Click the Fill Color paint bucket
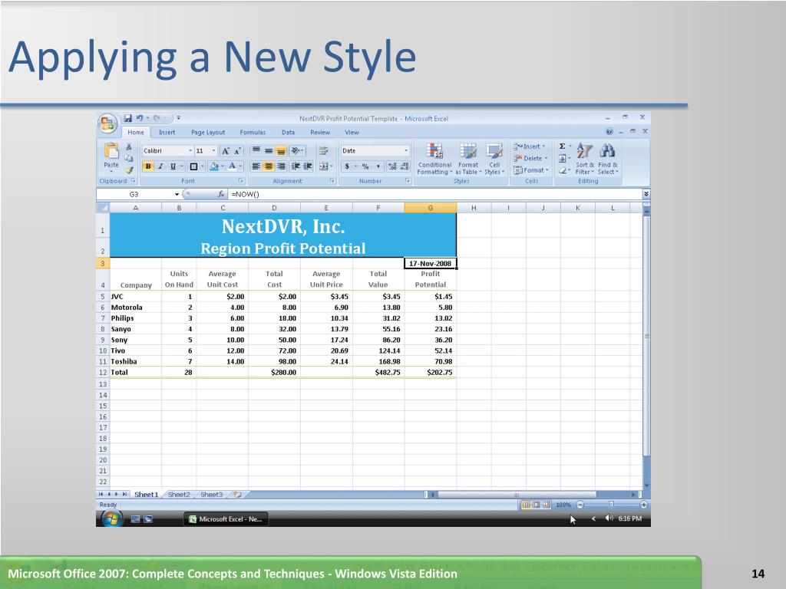Image resolution: width=786 pixels, height=589 pixels. 214,166
